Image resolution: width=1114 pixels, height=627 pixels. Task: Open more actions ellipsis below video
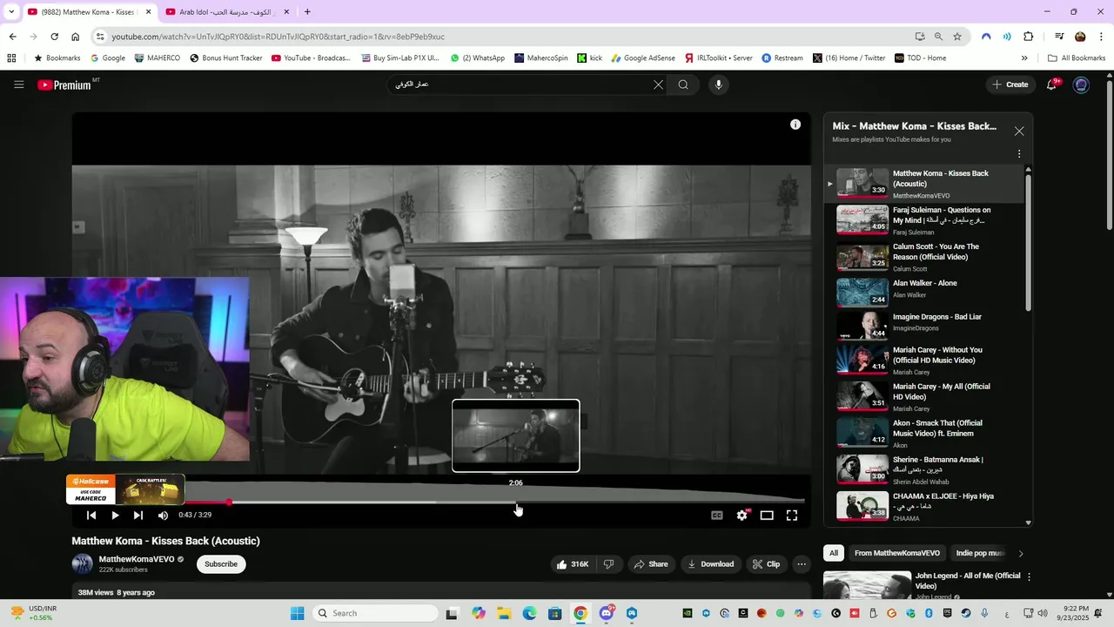click(x=802, y=564)
